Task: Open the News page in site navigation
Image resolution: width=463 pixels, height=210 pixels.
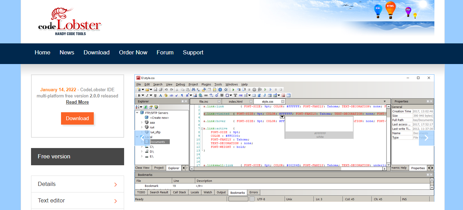Action: tap(67, 52)
